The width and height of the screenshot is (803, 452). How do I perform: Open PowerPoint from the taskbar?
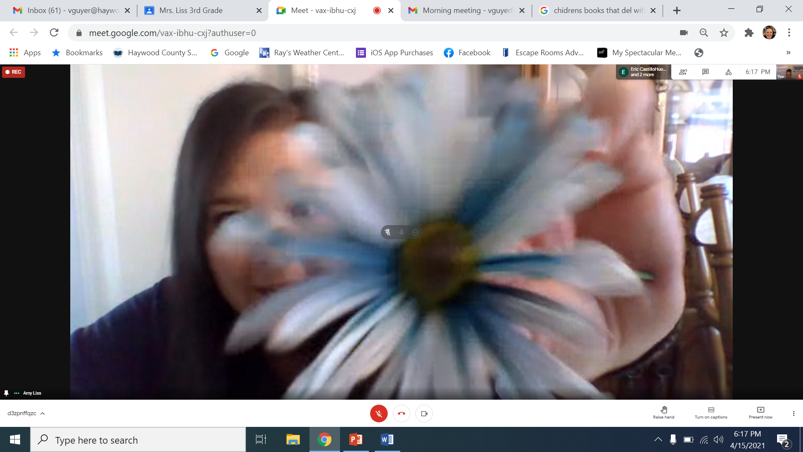click(356, 439)
